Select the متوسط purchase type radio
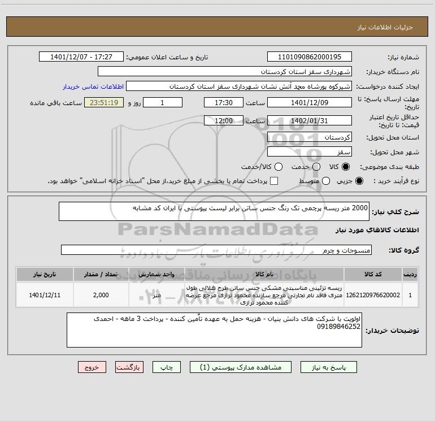This screenshot has width=435, height=421. 326,181
